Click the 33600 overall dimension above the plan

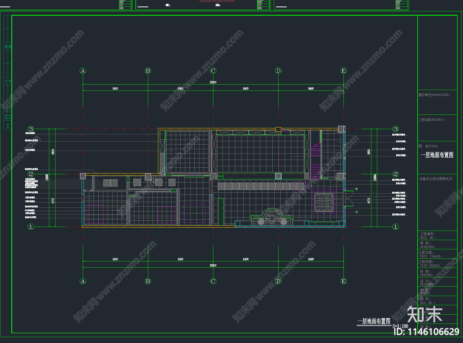coord(213,82)
